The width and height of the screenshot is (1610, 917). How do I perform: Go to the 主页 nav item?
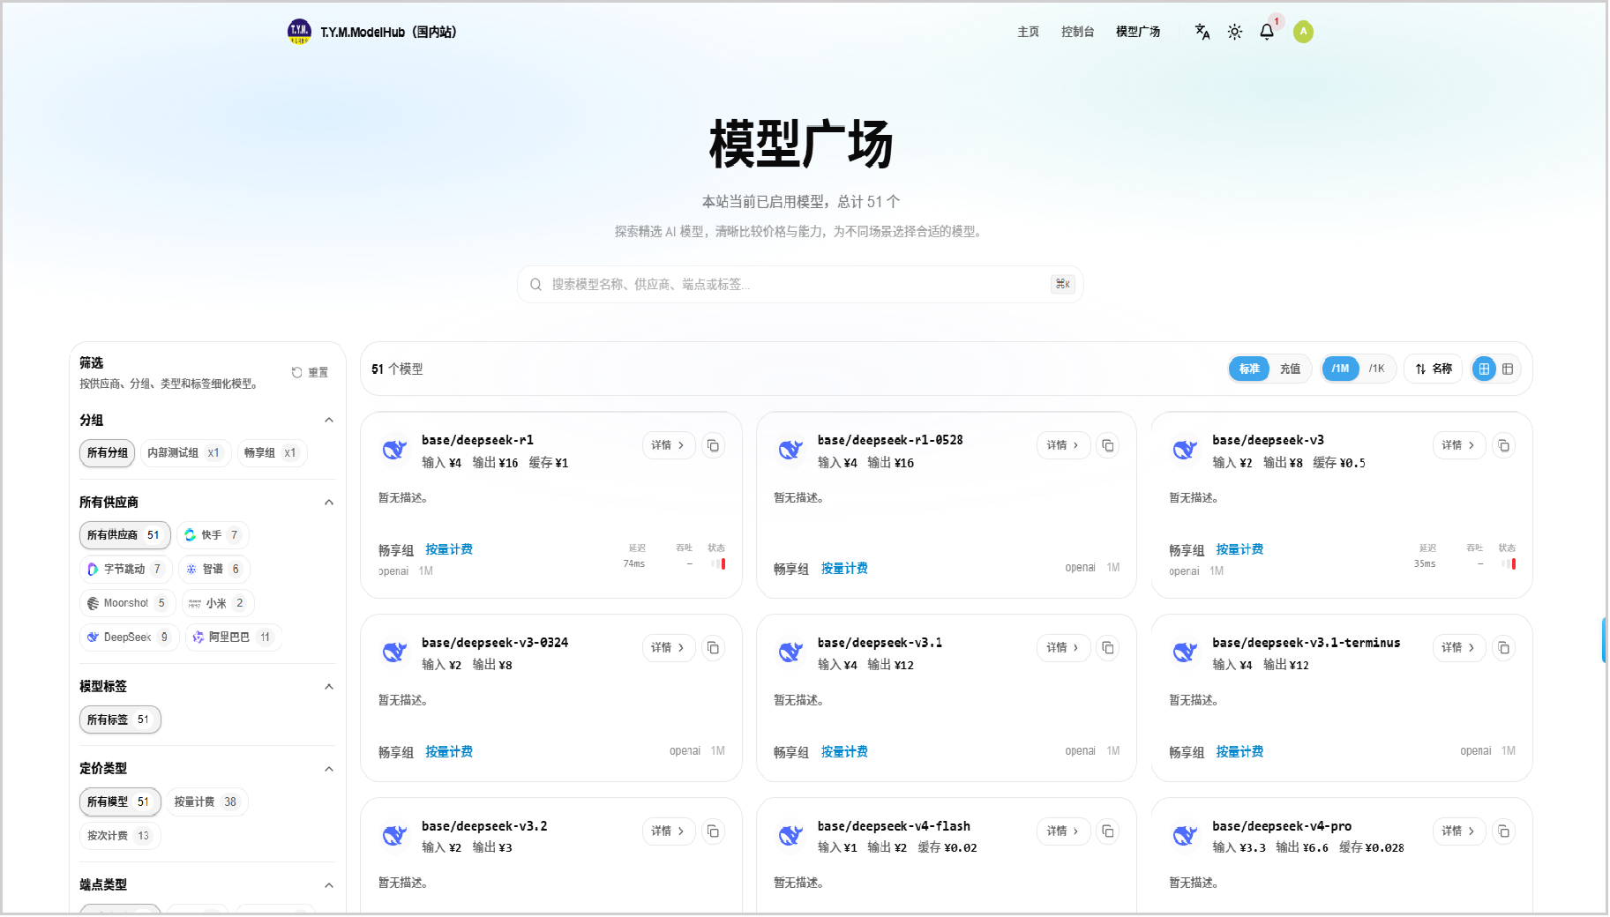1029,32
